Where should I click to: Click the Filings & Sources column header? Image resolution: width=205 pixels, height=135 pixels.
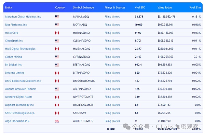115,7
